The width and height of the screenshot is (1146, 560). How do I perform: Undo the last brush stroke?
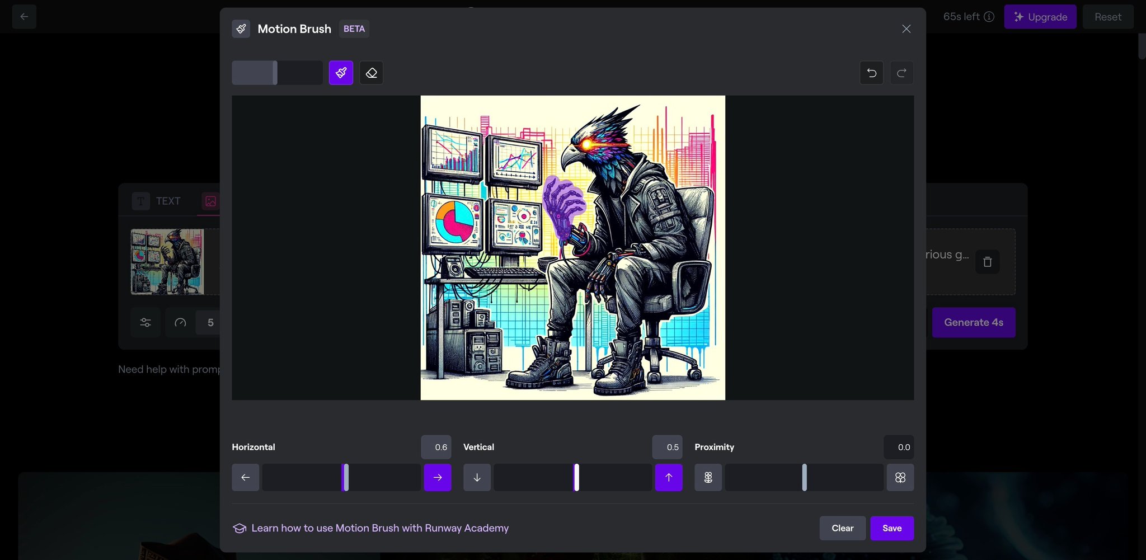(x=871, y=73)
